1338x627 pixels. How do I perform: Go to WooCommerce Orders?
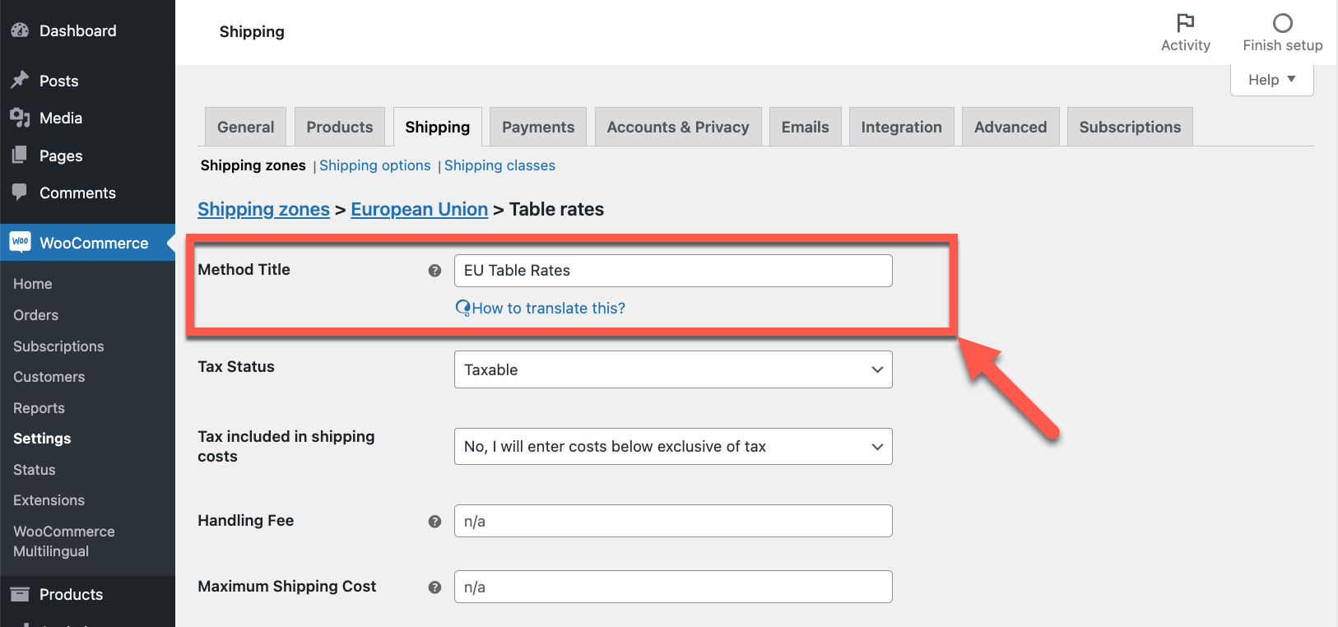[x=36, y=315]
